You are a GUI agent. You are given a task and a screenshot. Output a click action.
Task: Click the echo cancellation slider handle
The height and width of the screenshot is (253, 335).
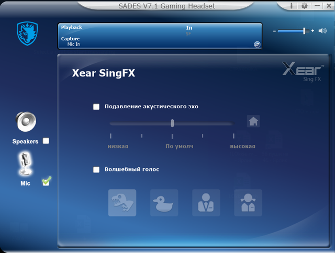[172, 123]
